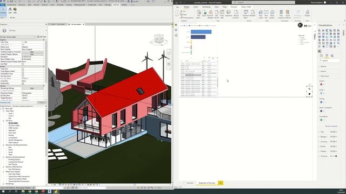Viewport: 346px width, 194px height.
Task: Open Data view in Power BI sidebar
Action: tap(176, 30)
